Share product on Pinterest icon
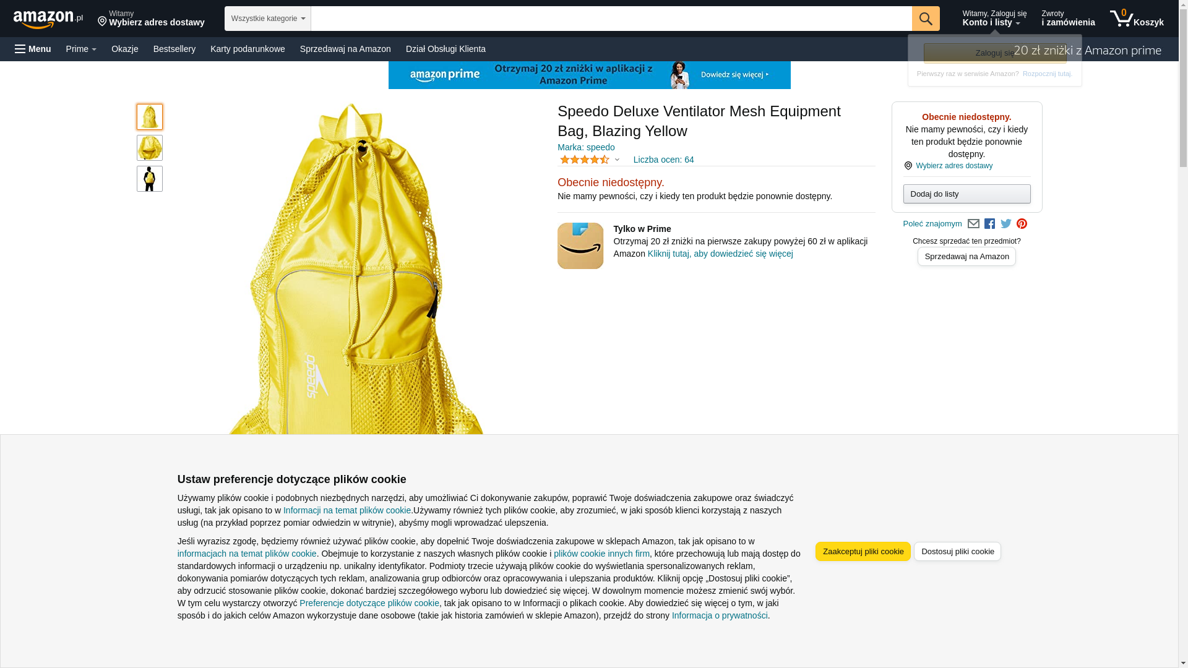 click(x=1022, y=224)
